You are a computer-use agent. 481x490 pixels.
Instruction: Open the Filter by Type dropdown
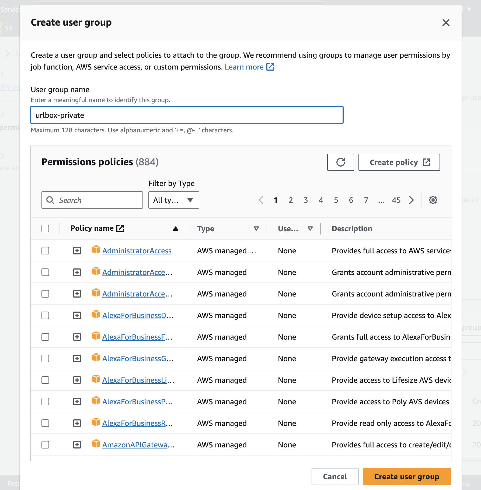[174, 200]
